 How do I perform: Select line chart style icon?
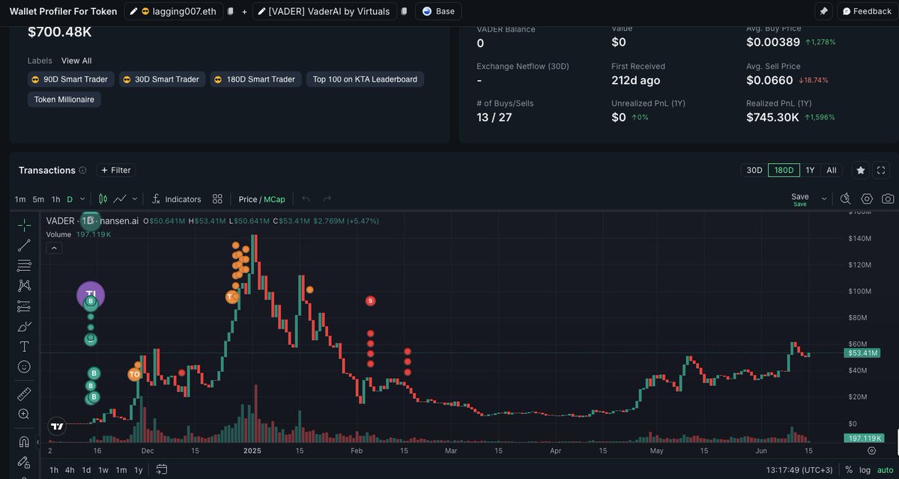[x=120, y=199]
